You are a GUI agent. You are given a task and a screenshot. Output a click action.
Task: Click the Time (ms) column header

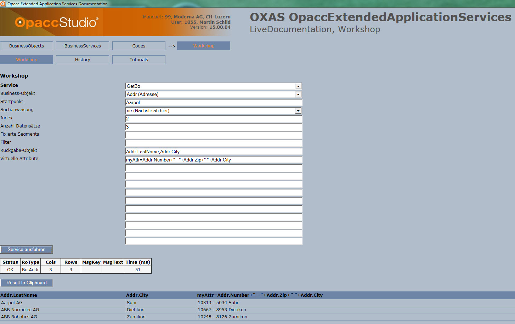[138, 262]
